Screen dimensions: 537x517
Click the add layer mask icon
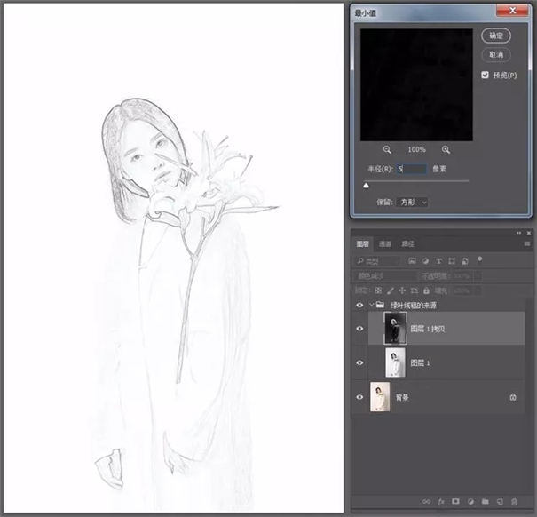[457, 503]
